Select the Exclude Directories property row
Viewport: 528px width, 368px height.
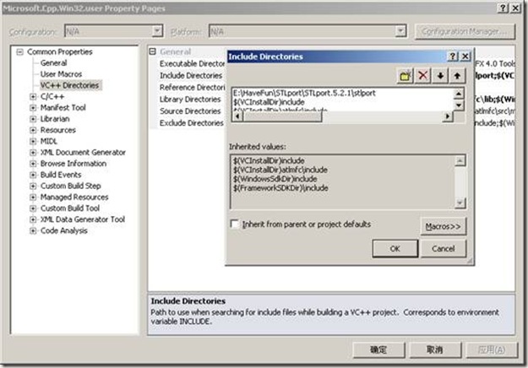(x=191, y=123)
